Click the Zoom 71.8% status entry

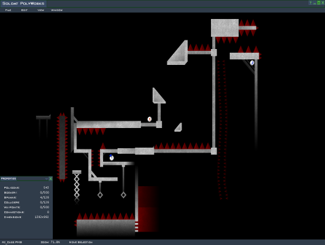(50, 242)
